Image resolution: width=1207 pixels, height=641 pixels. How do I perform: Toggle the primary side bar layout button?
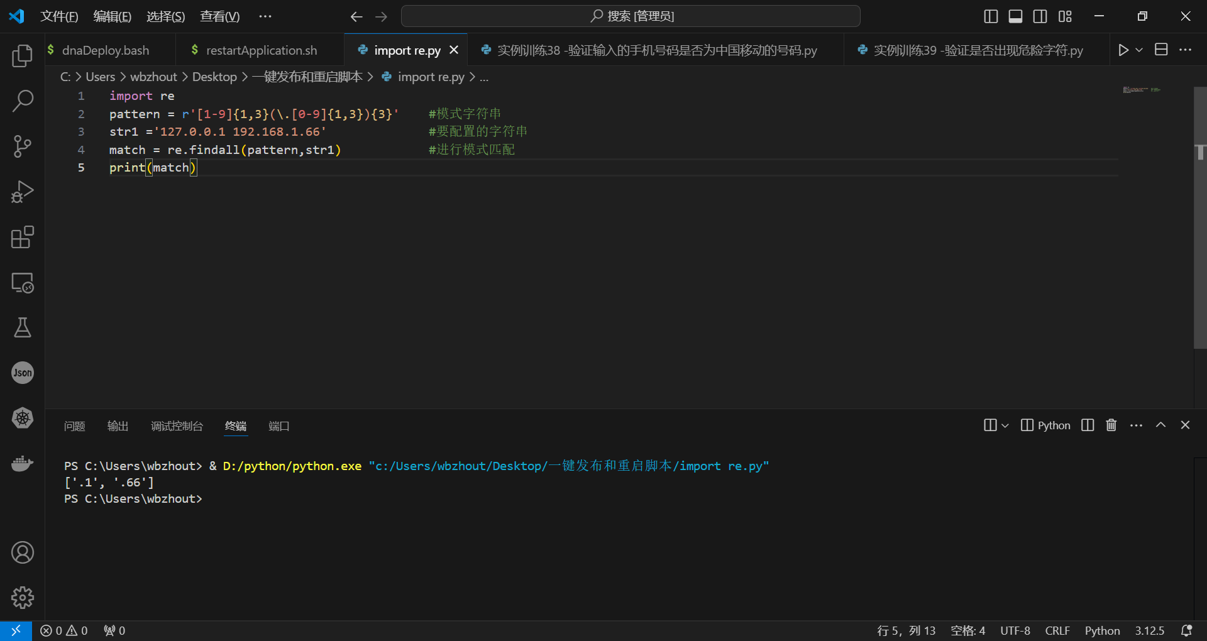click(991, 16)
